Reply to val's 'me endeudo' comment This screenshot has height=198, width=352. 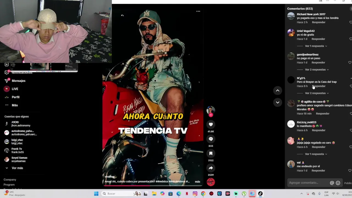coord(318,170)
